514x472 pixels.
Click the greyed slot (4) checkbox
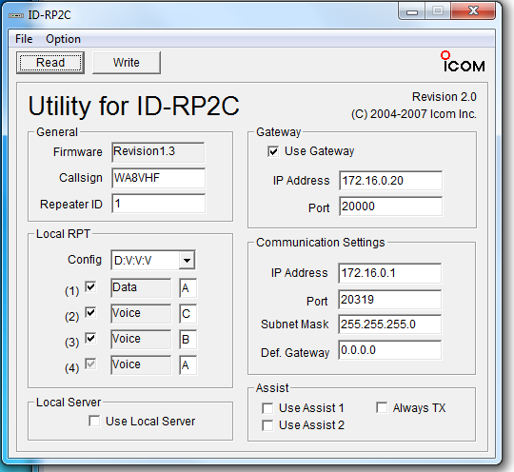(90, 364)
